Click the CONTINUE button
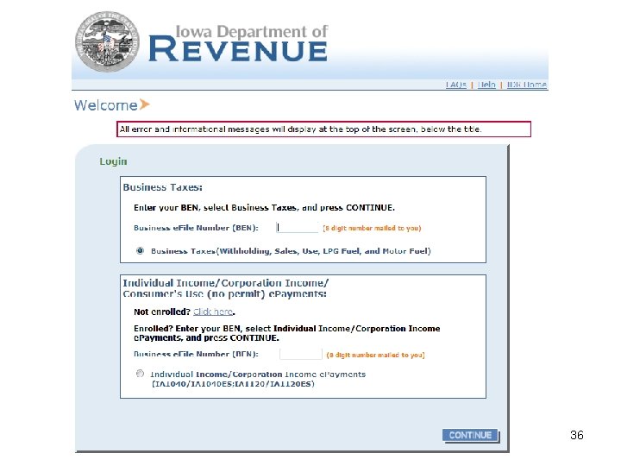Screen dimensions: 621x466 click(x=470, y=435)
